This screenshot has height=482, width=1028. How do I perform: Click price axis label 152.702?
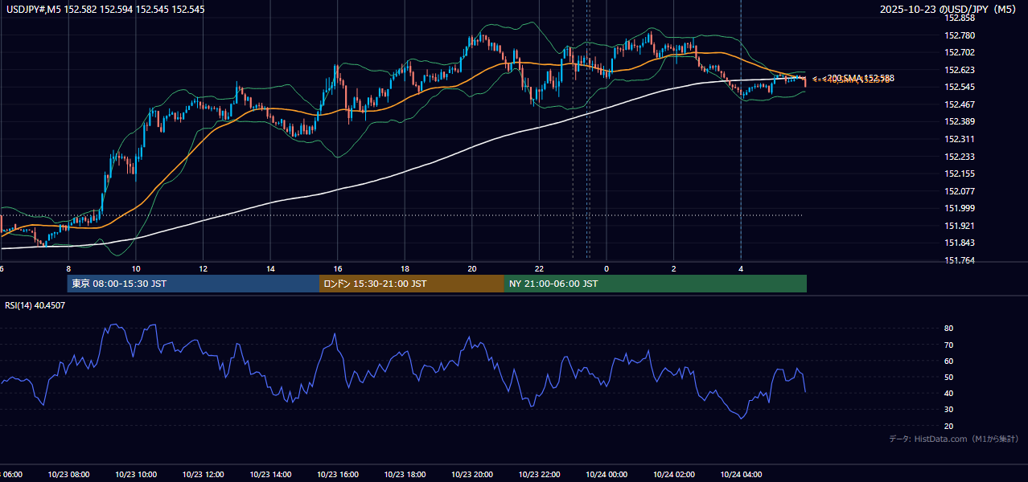coord(960,52)
